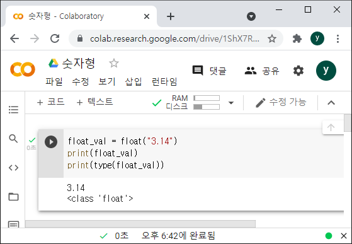Collapse the header with the up chevron
The image size is (352, 244).
[x=331, y=103]
